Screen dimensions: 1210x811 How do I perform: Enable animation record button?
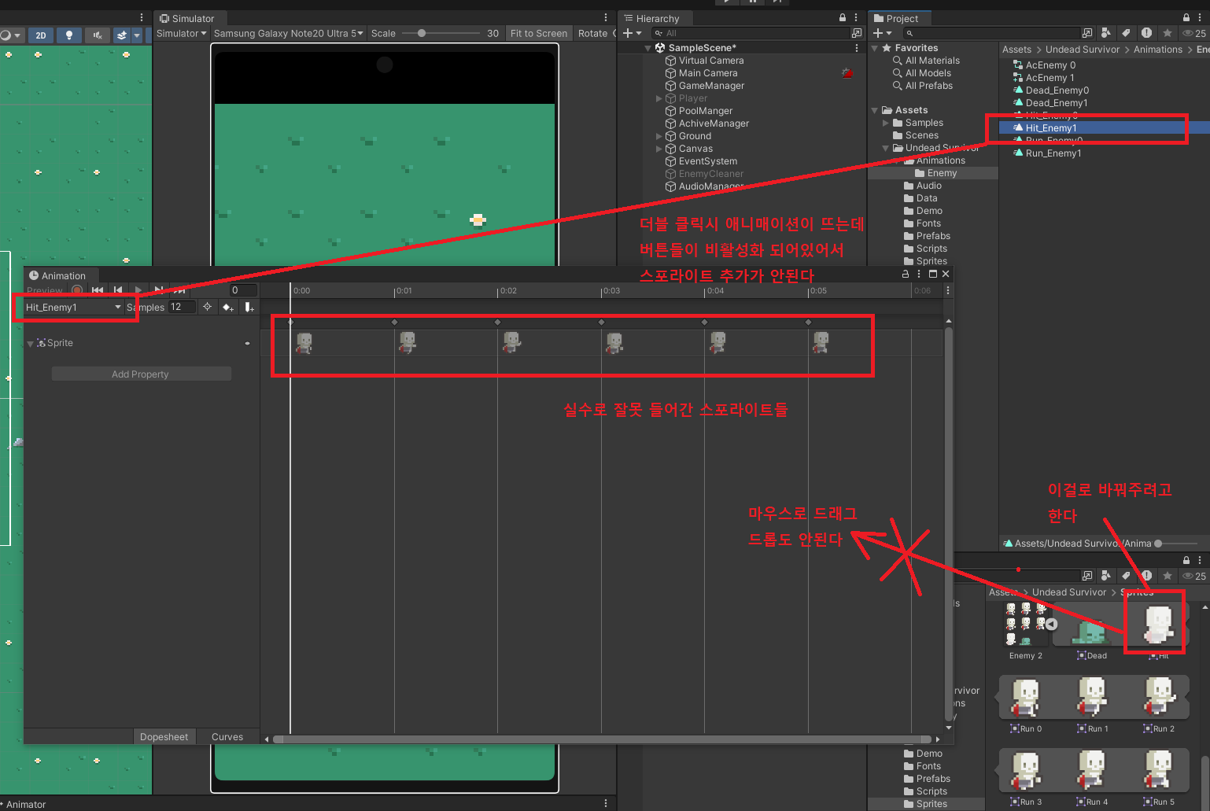(x=77, y=290)
